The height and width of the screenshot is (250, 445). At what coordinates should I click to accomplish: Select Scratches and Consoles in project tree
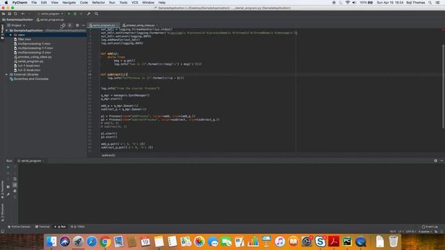click(x=31, y=78)
